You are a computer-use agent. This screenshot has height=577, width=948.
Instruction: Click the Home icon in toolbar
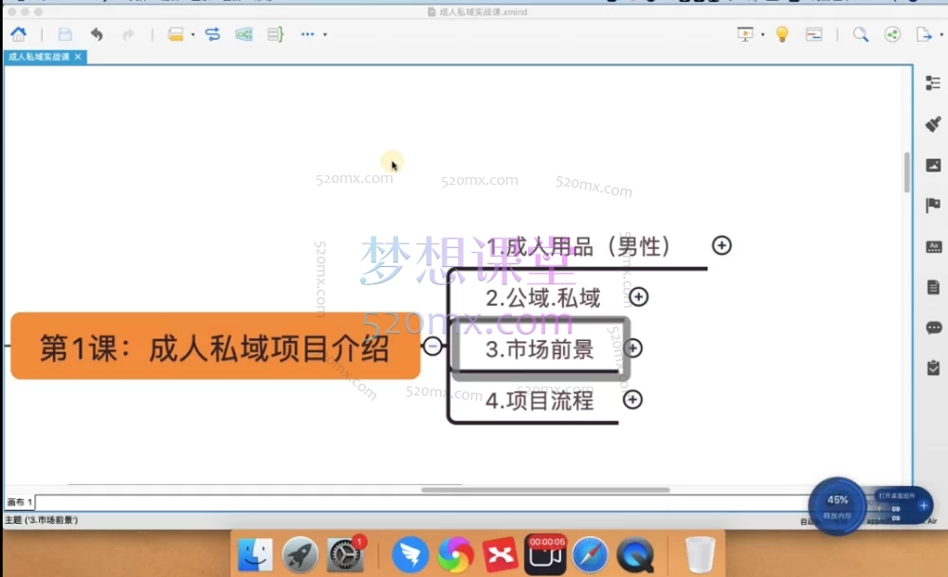[18, 35]
